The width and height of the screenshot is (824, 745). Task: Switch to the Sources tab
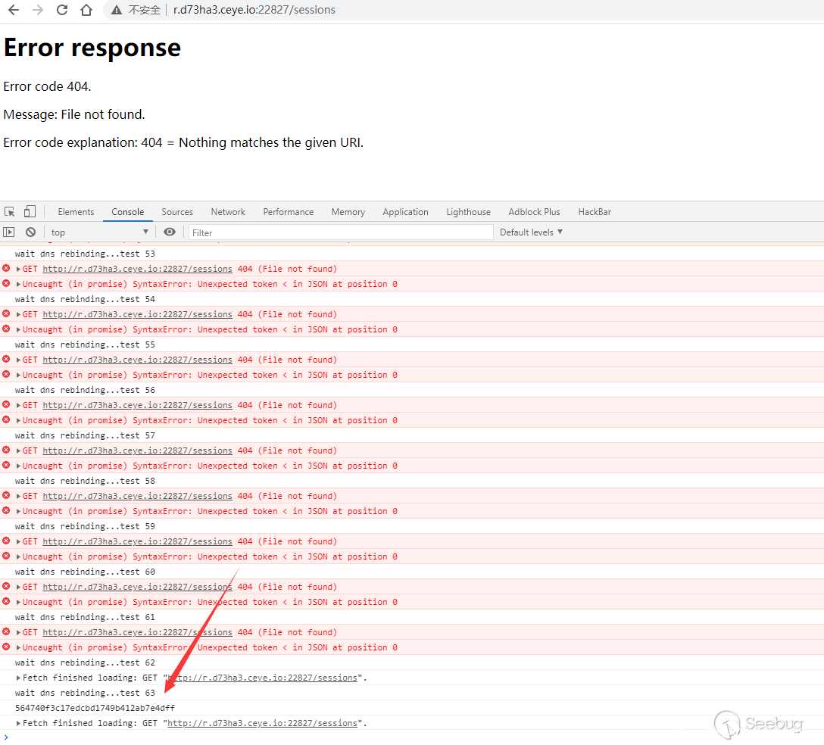(x=177, y=212)
